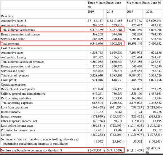Click the cell 647,261
This screenshot has height=155, width=163.
click(x=98, y=94)
